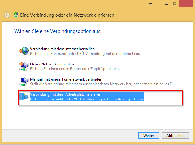Select the Arbeitsplatz building icon

coord(24,97)
